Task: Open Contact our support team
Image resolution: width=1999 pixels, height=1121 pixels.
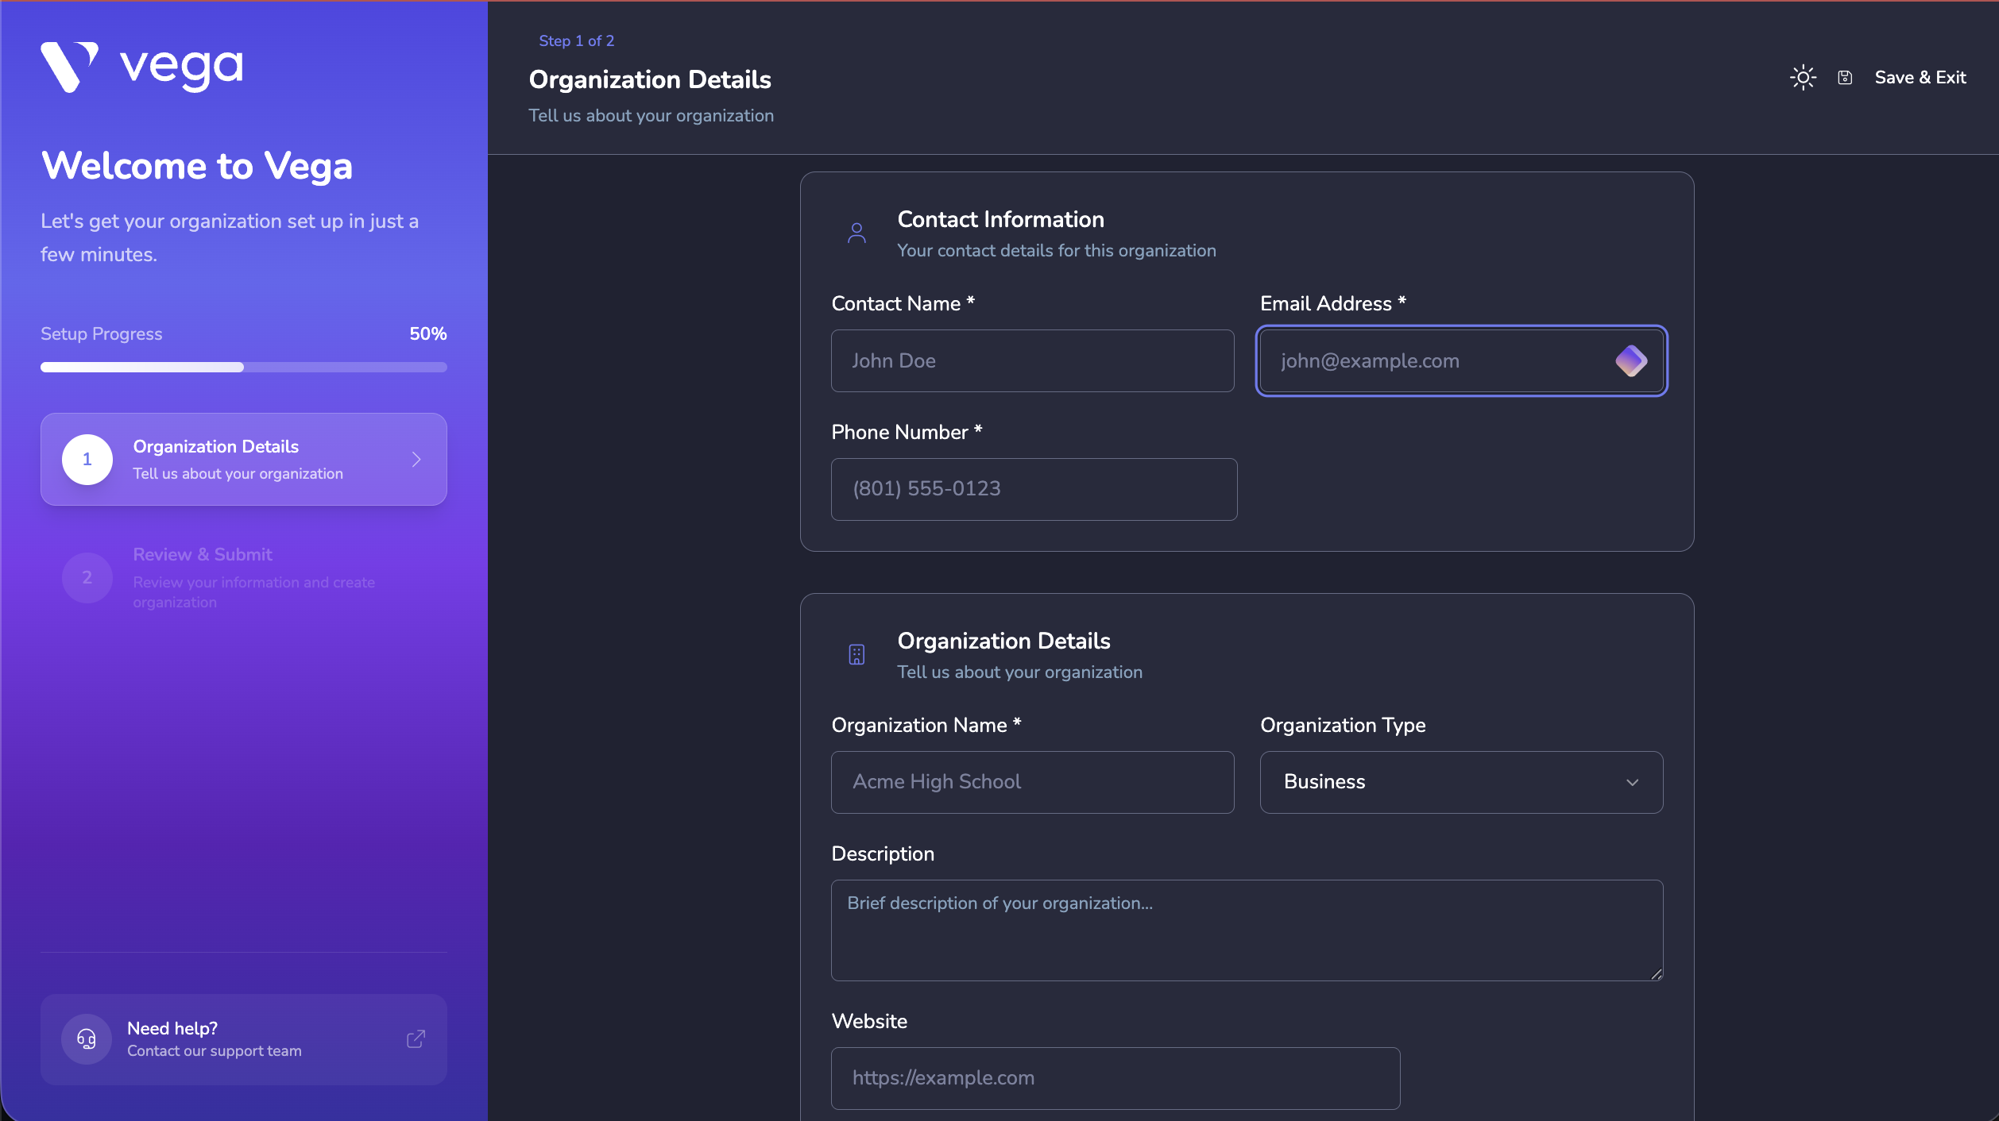Action: (215, 1050)
